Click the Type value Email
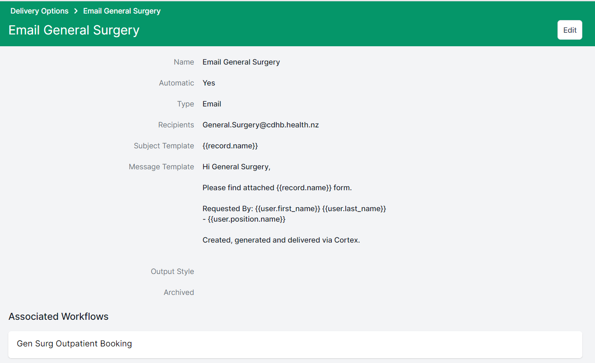 pos(212,104)
